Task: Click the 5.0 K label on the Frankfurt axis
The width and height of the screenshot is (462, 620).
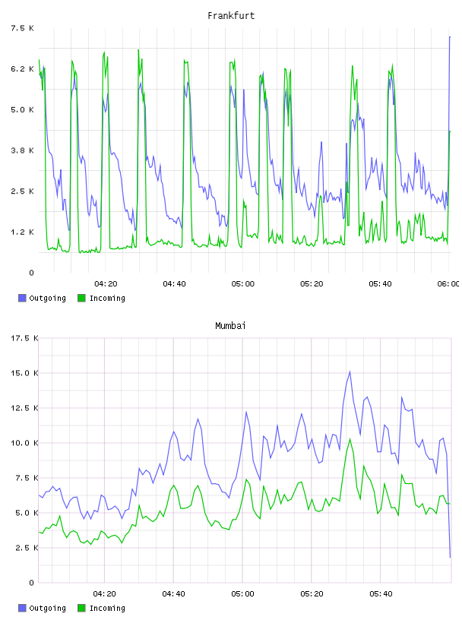Action: click(x=22, y=109)
